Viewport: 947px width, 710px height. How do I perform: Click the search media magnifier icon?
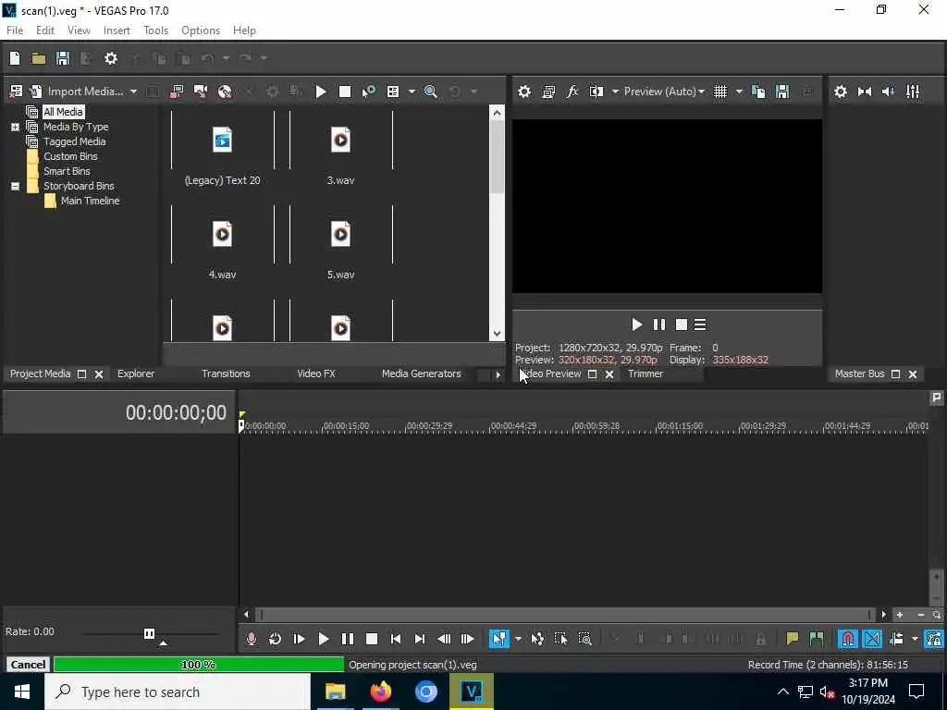(431, 92)
